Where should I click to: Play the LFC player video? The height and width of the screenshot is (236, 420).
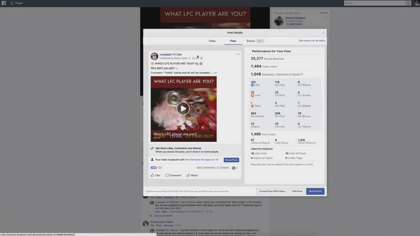click(183, 108)
